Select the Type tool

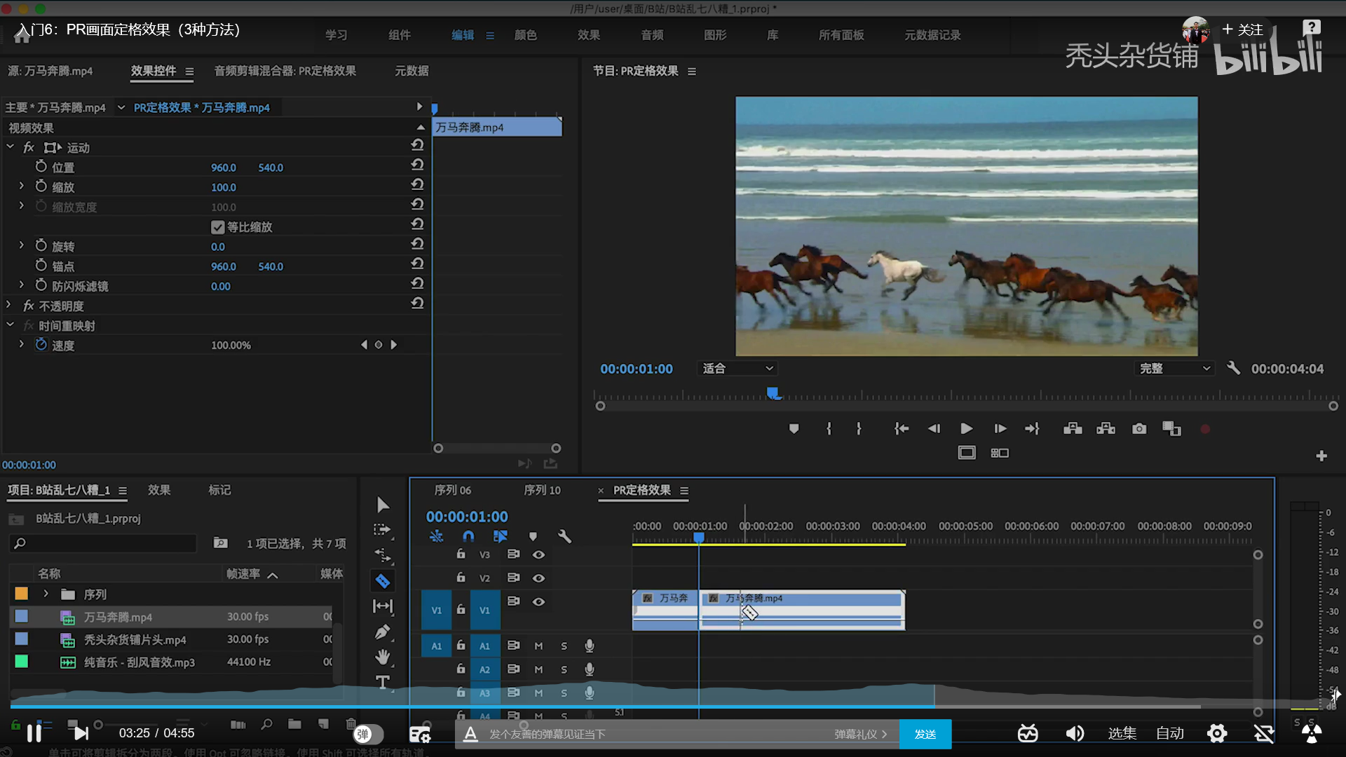point(383,682)
